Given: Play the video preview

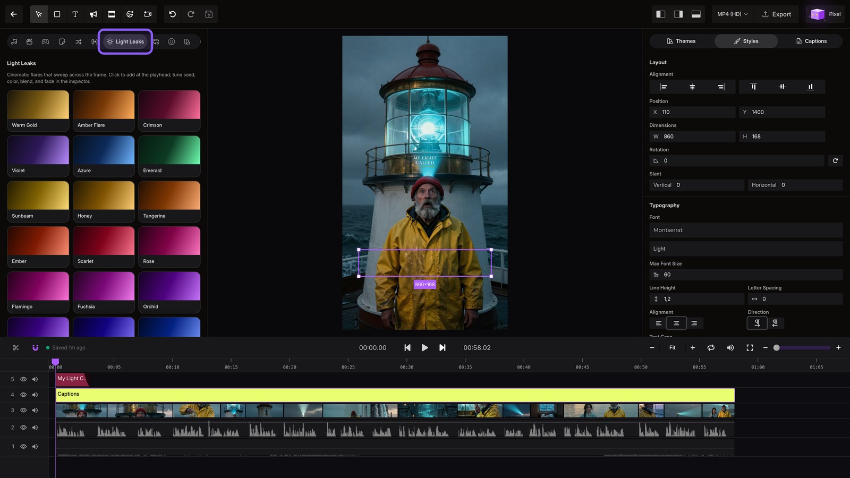Looking at the screenshot, I should [x=424, y=348].
